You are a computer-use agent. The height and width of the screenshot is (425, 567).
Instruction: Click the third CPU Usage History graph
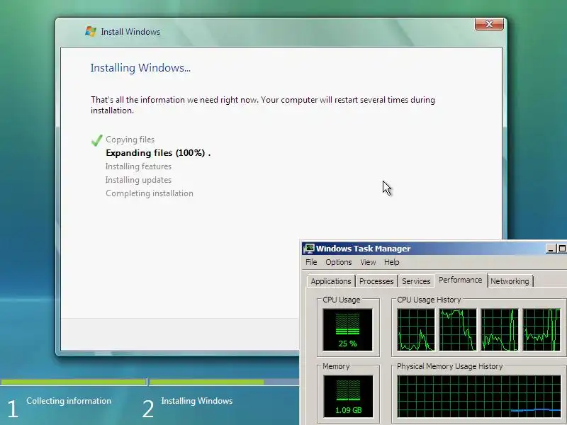pyautogui.click(x=500, y=329)
